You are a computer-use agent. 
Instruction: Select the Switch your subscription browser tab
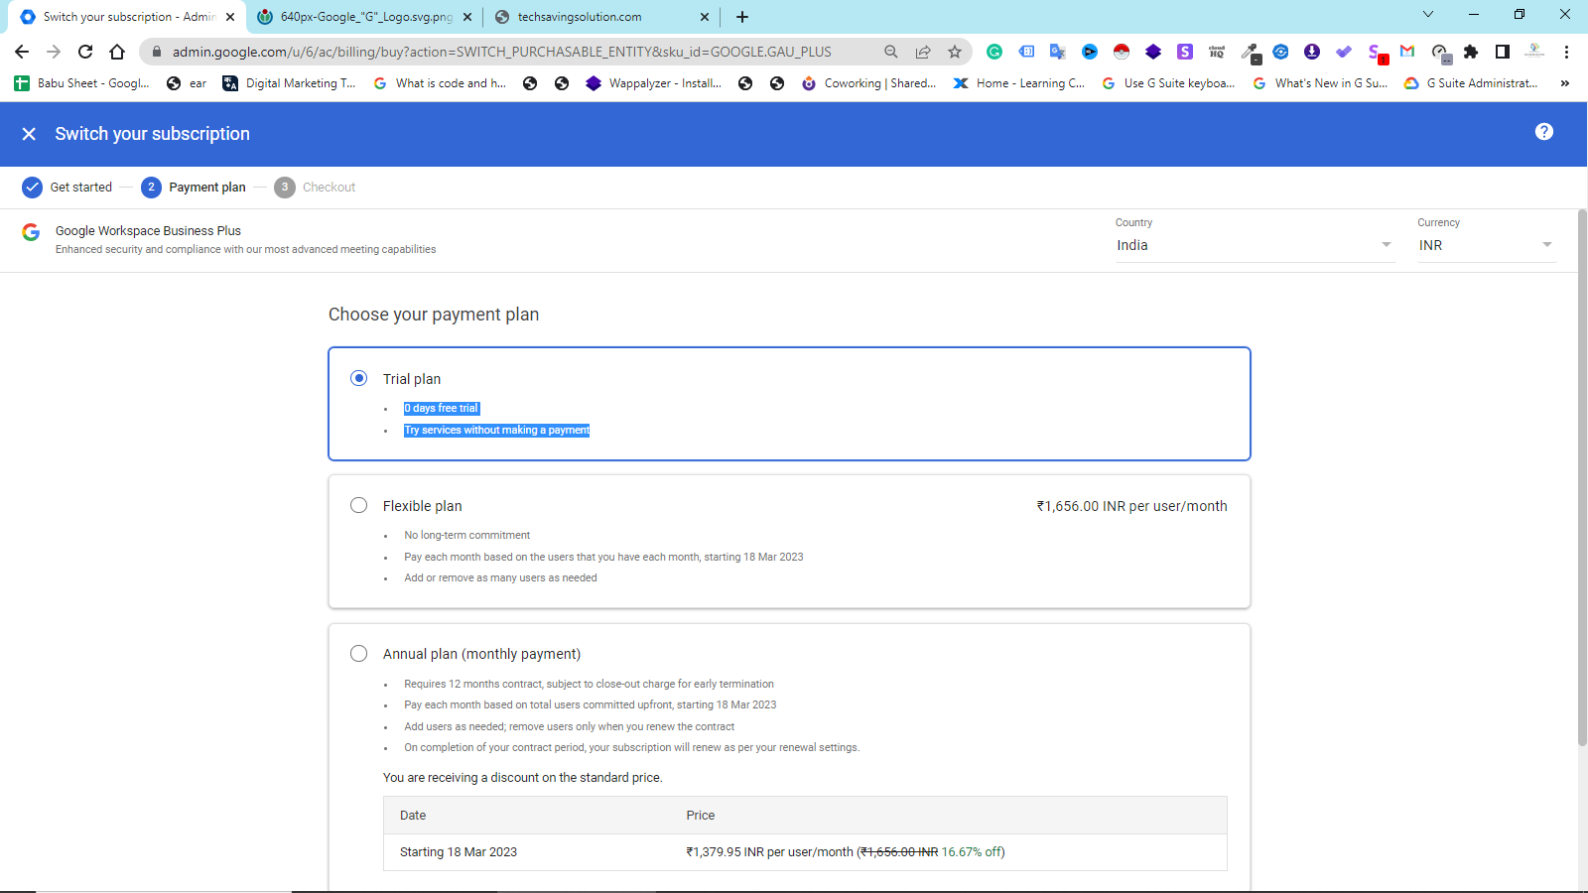[127, 17]
